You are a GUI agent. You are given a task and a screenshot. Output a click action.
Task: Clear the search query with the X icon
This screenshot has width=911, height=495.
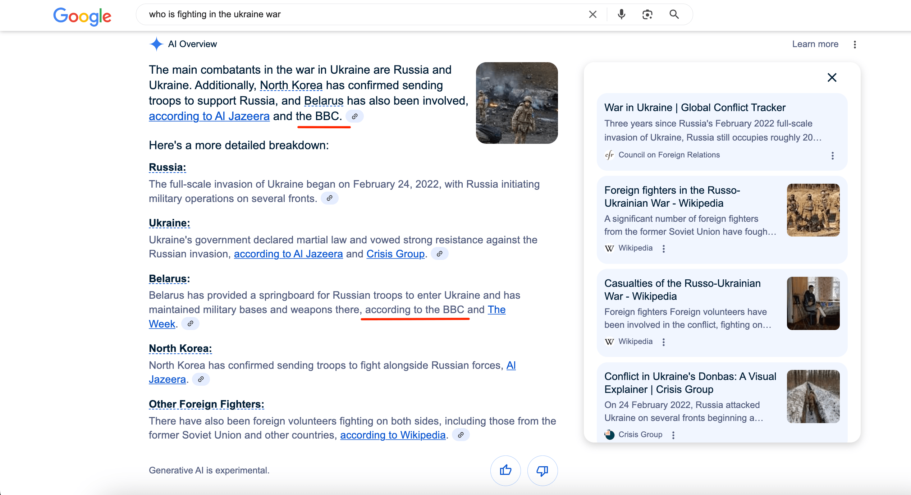[593, 14]
